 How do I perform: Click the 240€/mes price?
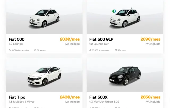point(70,97)
